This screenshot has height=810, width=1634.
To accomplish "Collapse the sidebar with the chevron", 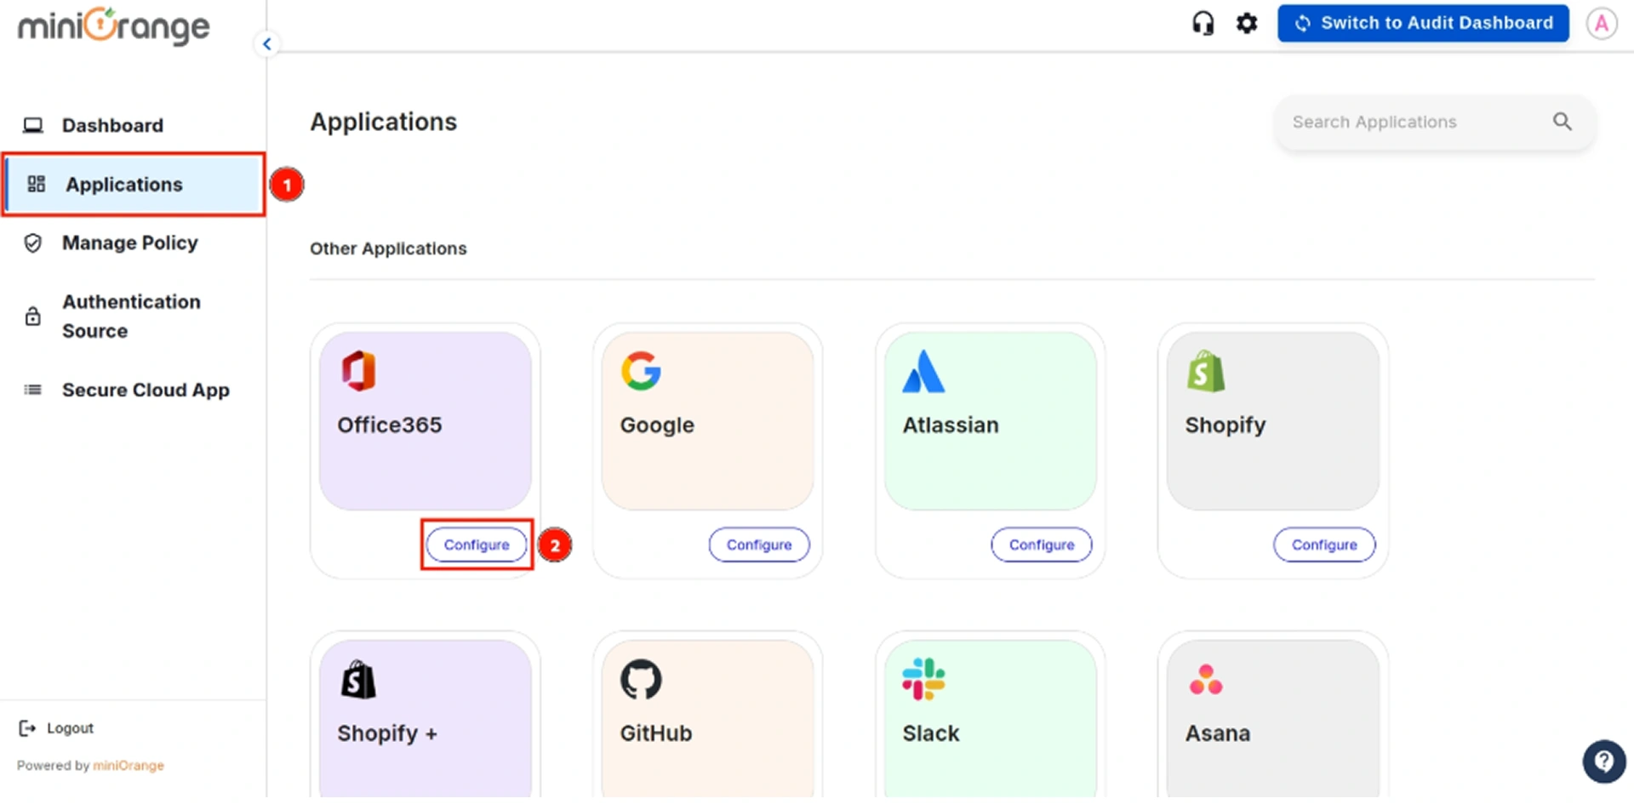I will (x=267, y=44).
